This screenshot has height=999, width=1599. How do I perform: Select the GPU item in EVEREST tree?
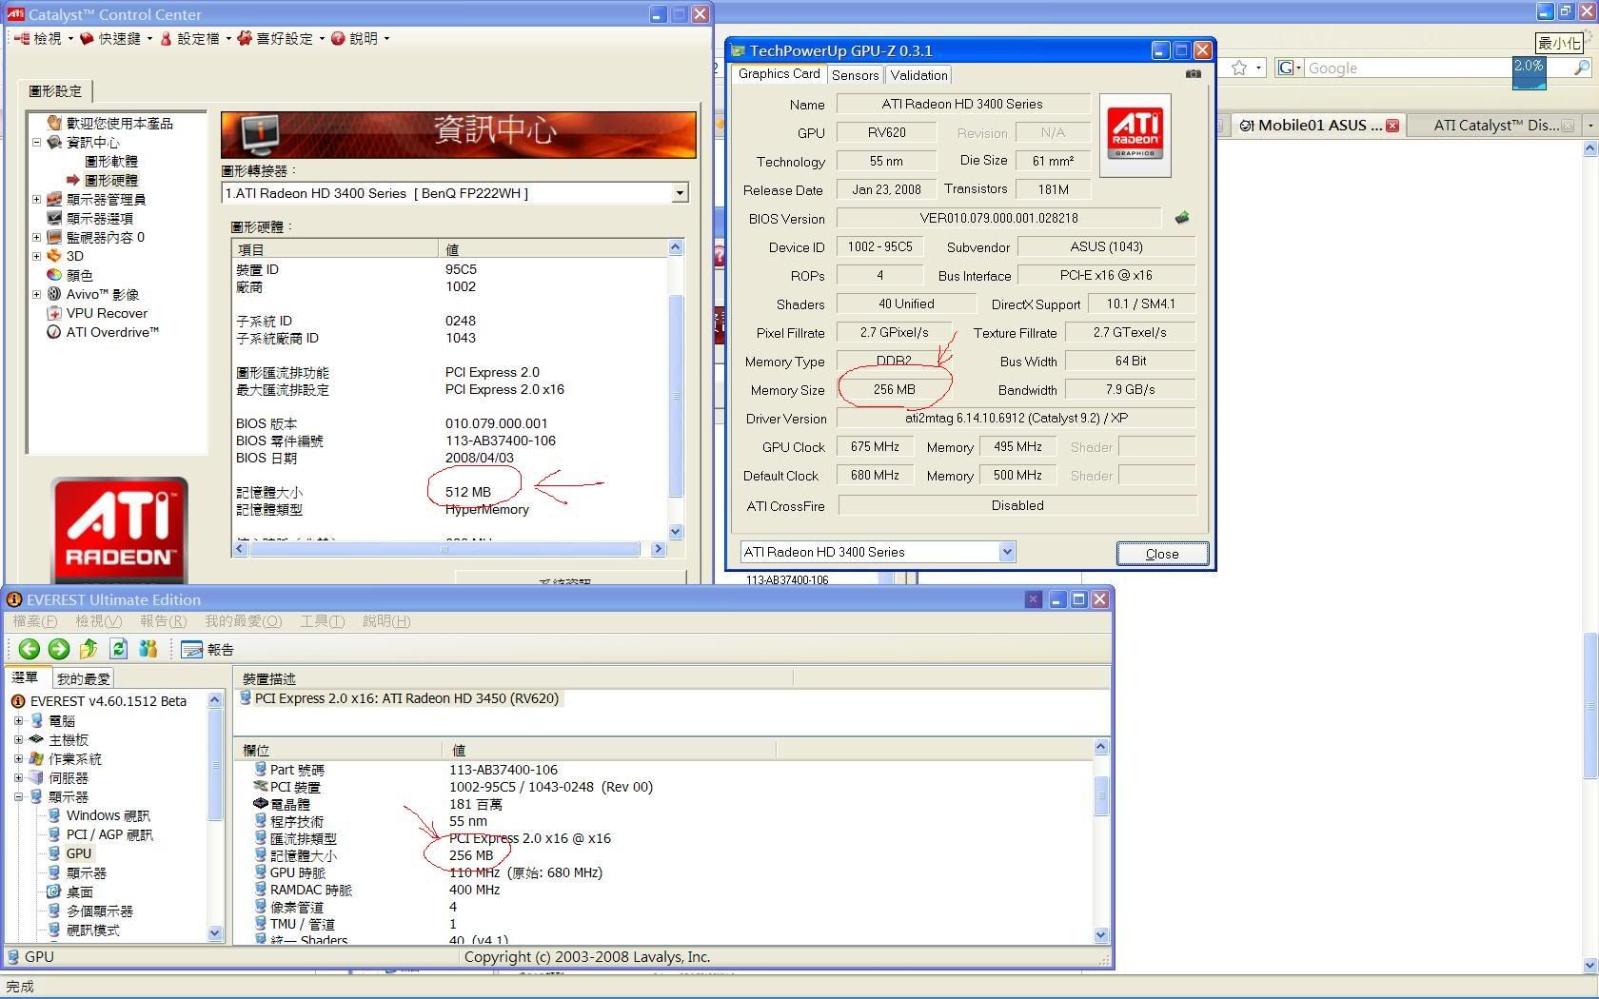point(78,853)
